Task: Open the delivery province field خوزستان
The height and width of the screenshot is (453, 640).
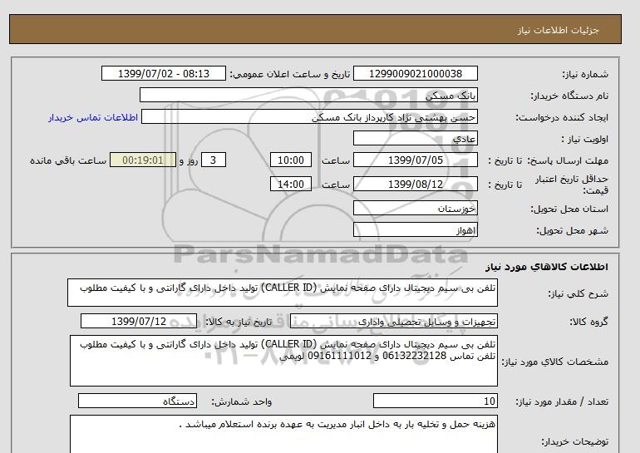Action: 416,209
